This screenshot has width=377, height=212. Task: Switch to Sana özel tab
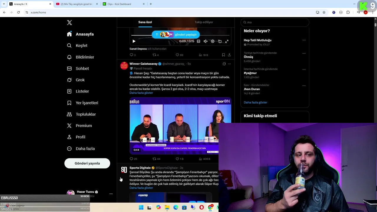[145, 22]
